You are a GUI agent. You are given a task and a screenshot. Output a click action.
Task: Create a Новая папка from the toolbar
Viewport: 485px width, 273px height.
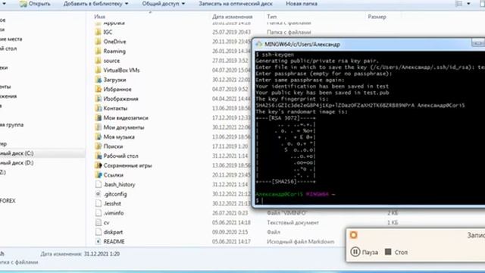[x=302, y=4]
